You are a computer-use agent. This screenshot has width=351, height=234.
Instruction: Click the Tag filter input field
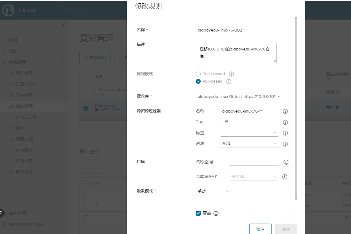click(249, 122)
